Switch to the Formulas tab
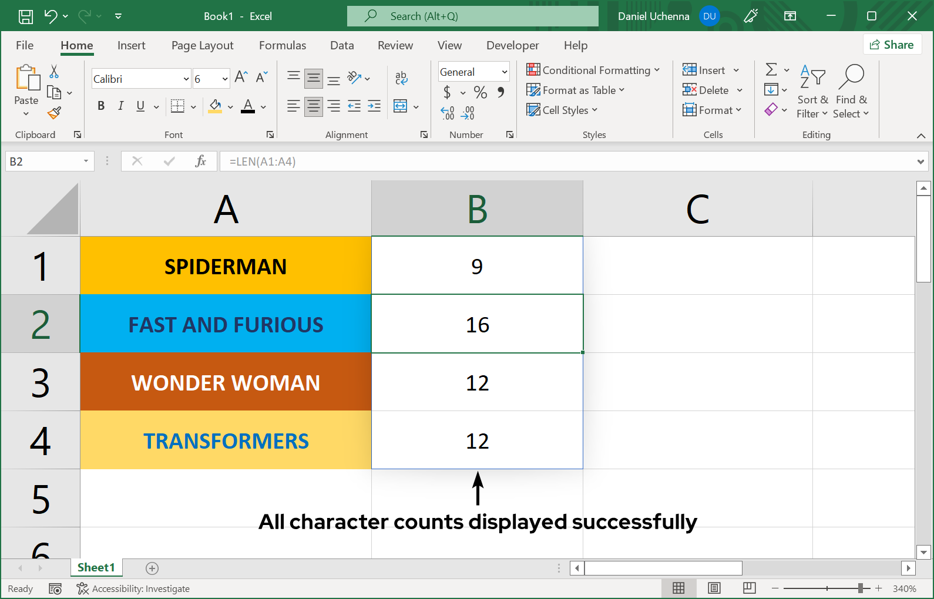Viewport: 934px width, 599px height. click(283, 45)
